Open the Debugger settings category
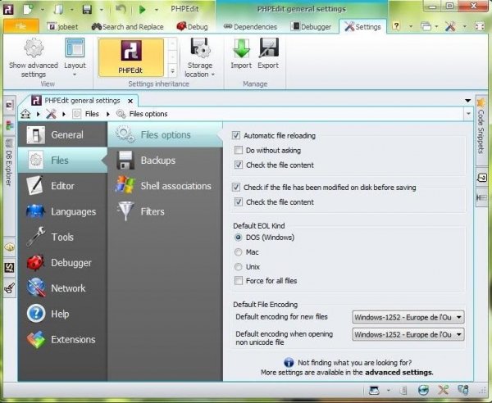The width and height of the screenshot is (492, 403). tap(62, 263)
